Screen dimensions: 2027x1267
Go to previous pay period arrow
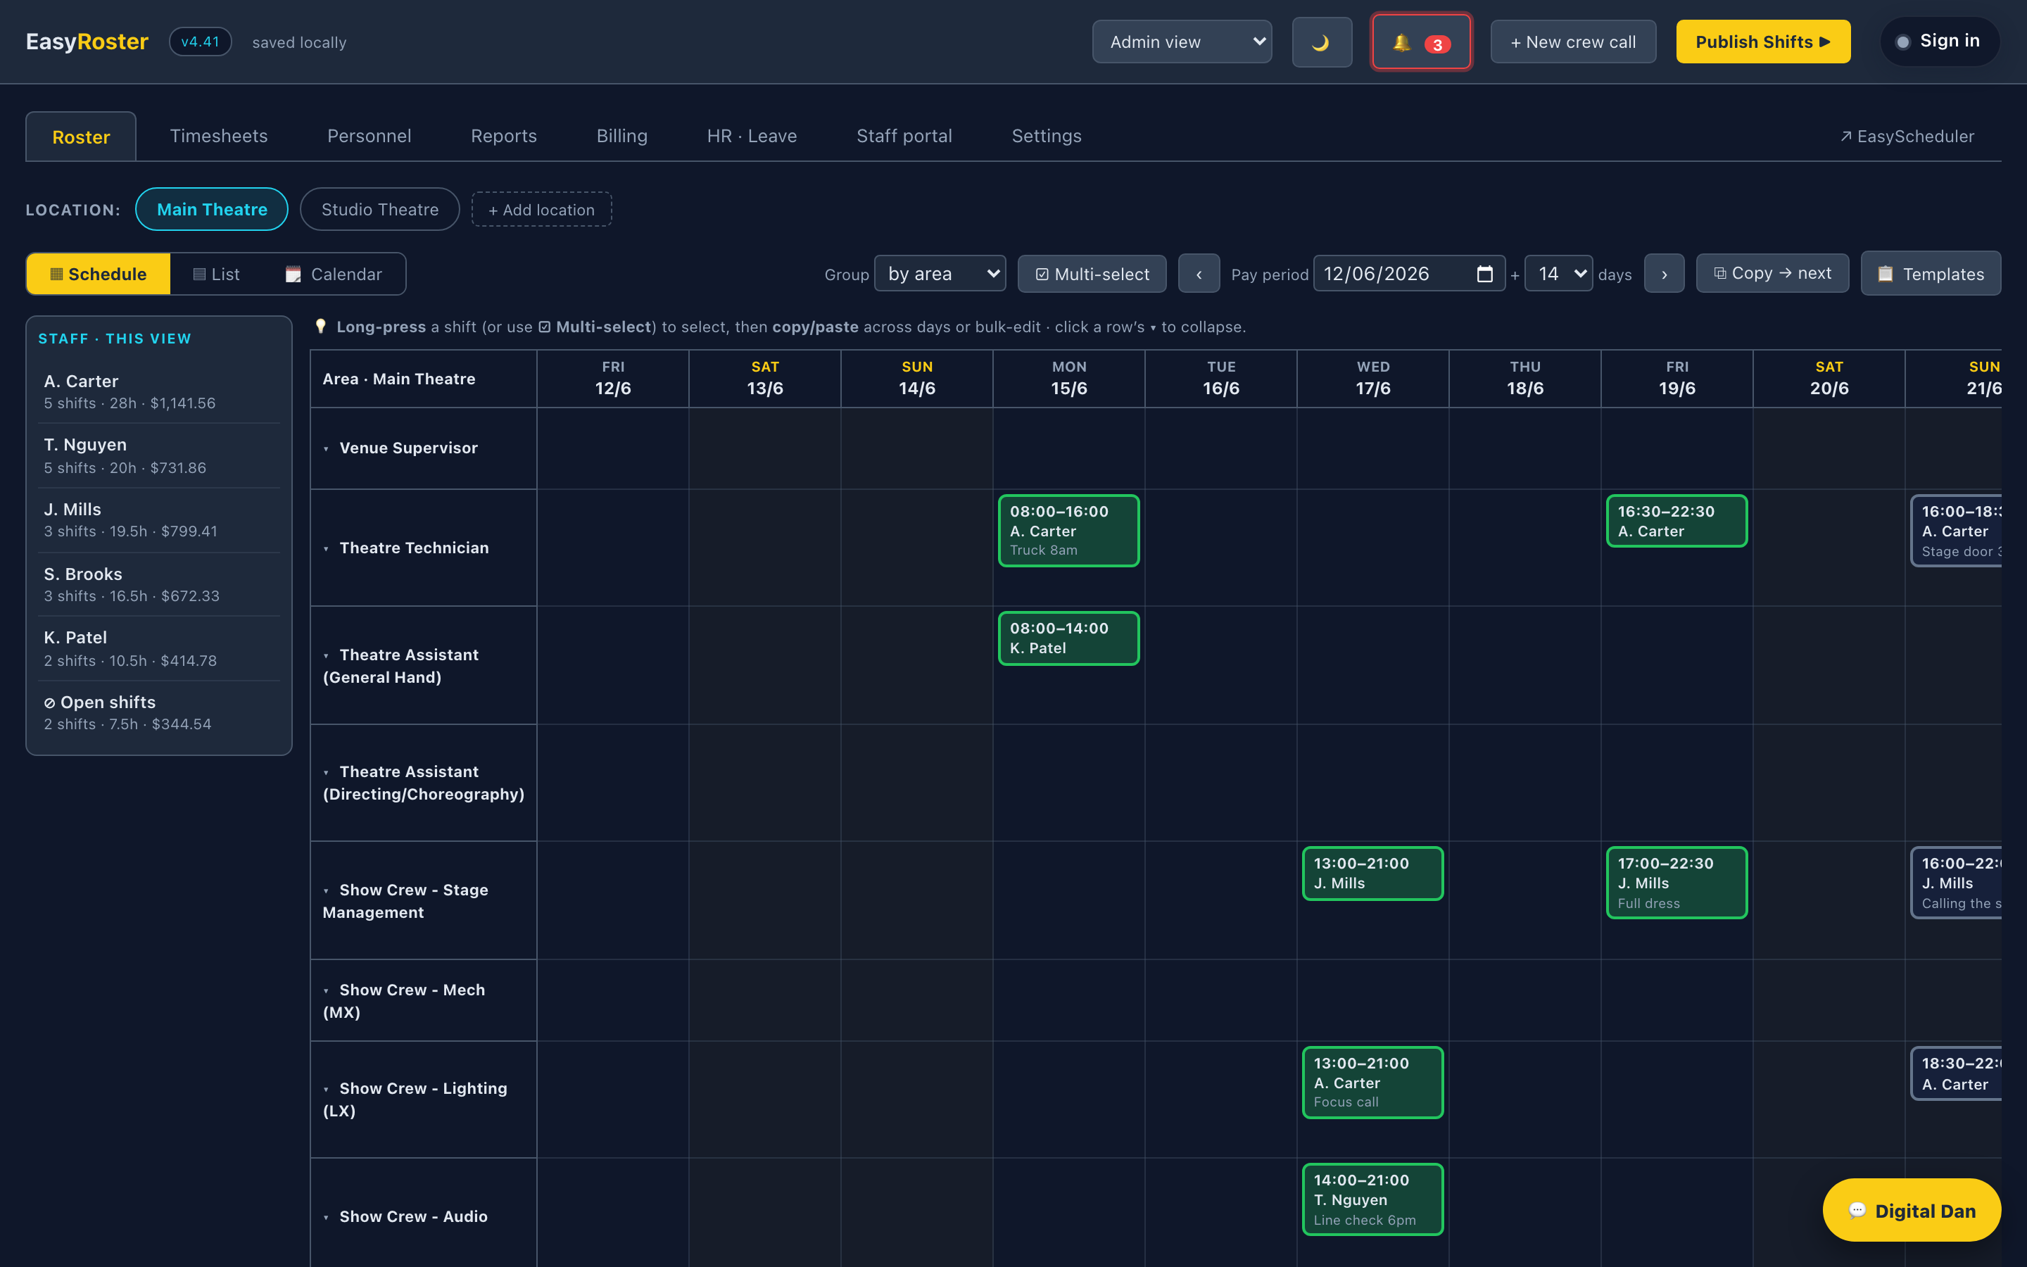pos(1199,274)
